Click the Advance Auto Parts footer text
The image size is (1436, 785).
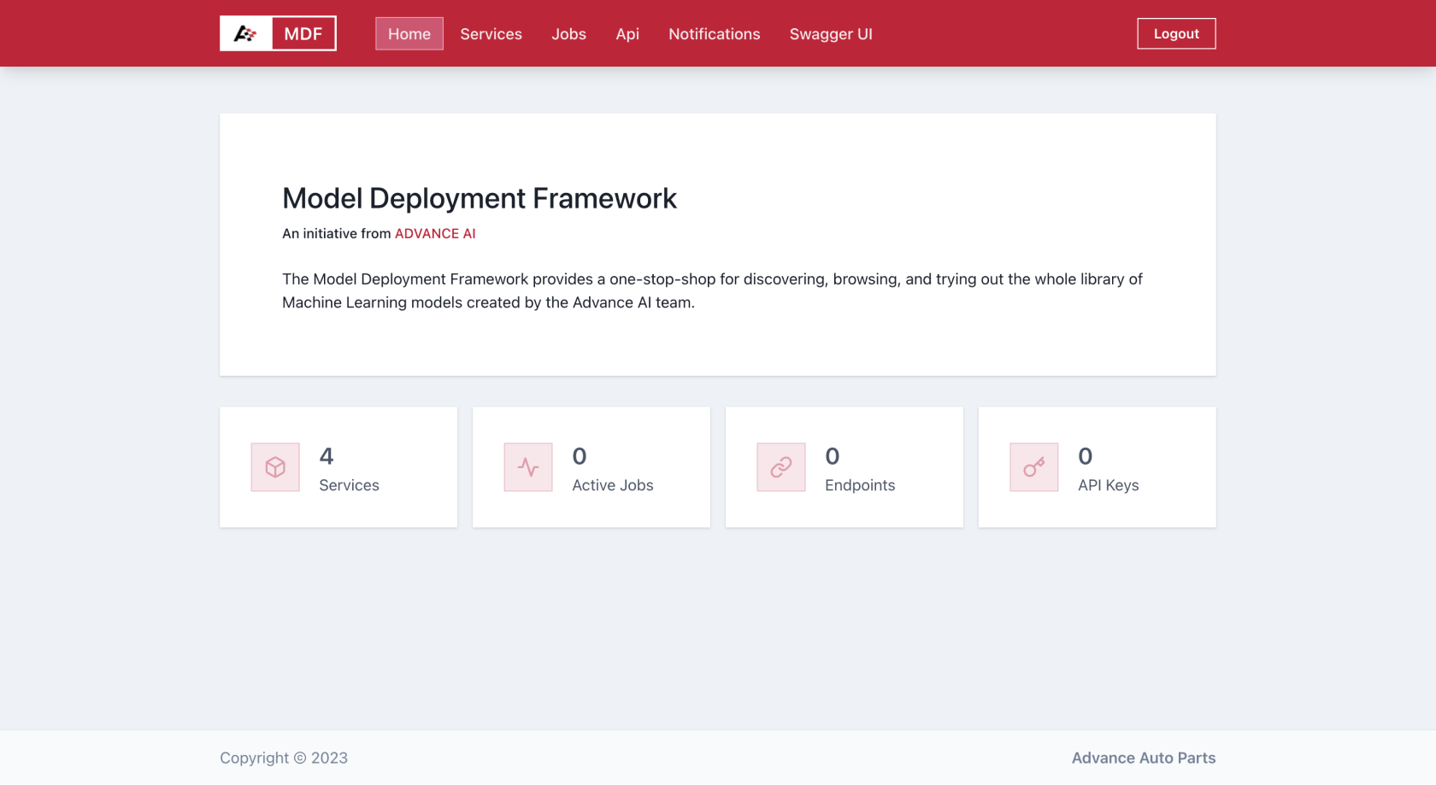[1144, 758]
